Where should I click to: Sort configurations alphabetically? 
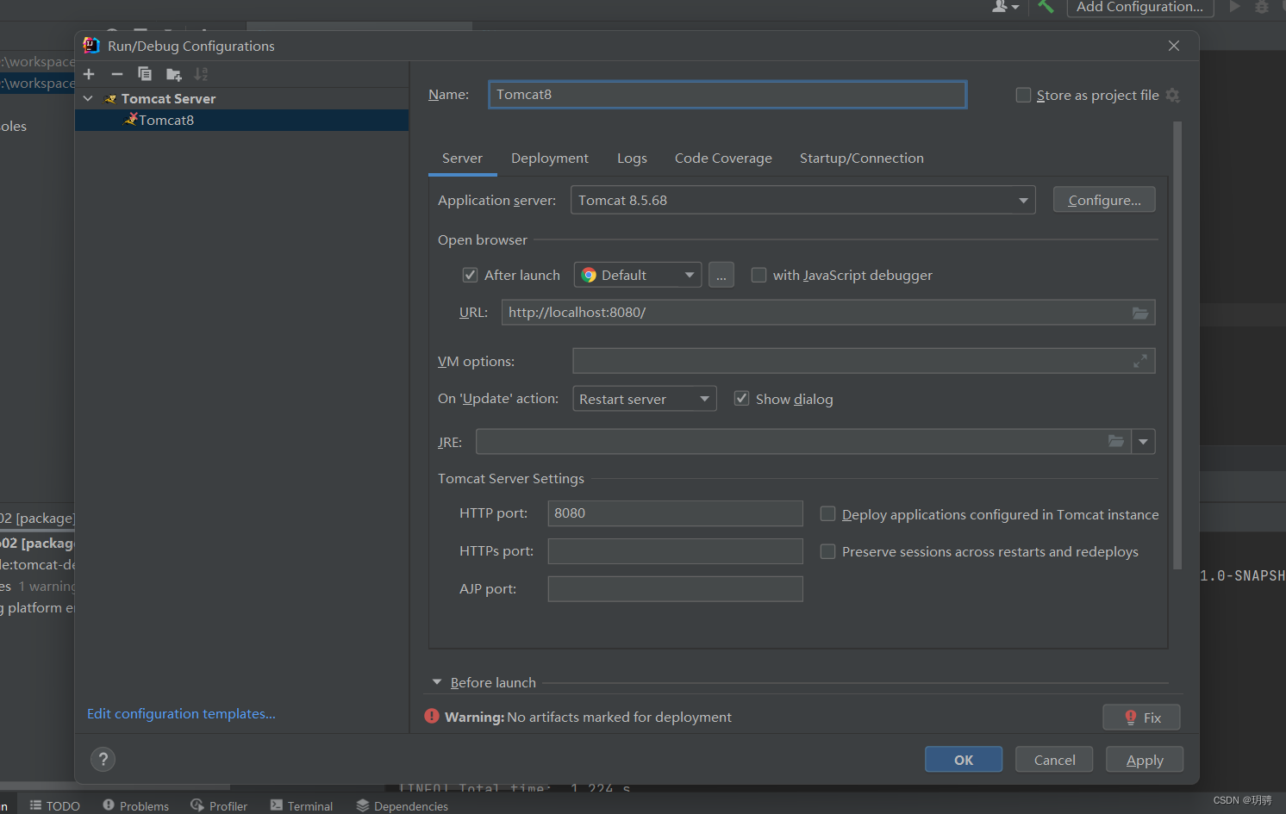coord(201,74)
